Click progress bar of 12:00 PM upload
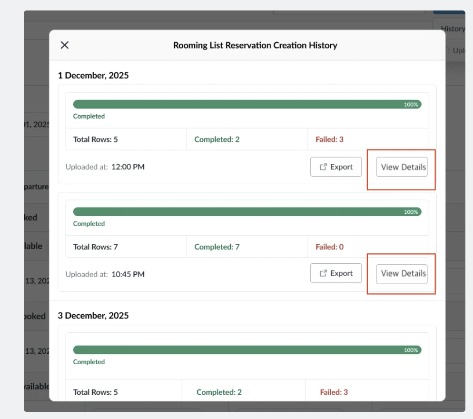The width and height of the screenshot is (473, 419). [x=247, y=104]
